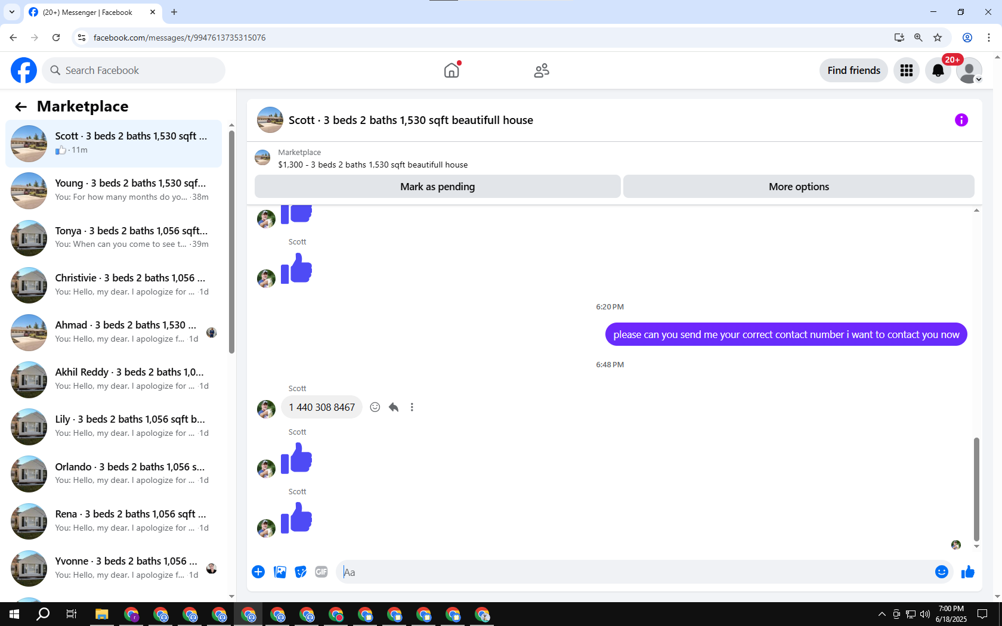Close the Messenger Facebook tab
The width and height of the screenshot is (1002, 626).
click(x=153, y=12)
